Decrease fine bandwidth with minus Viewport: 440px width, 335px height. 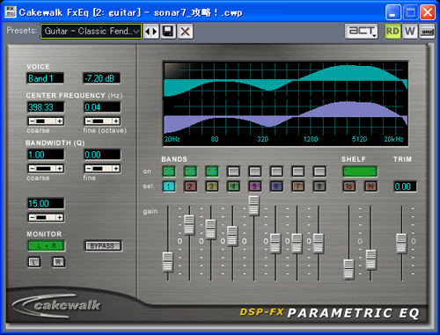tap(88, 169)
